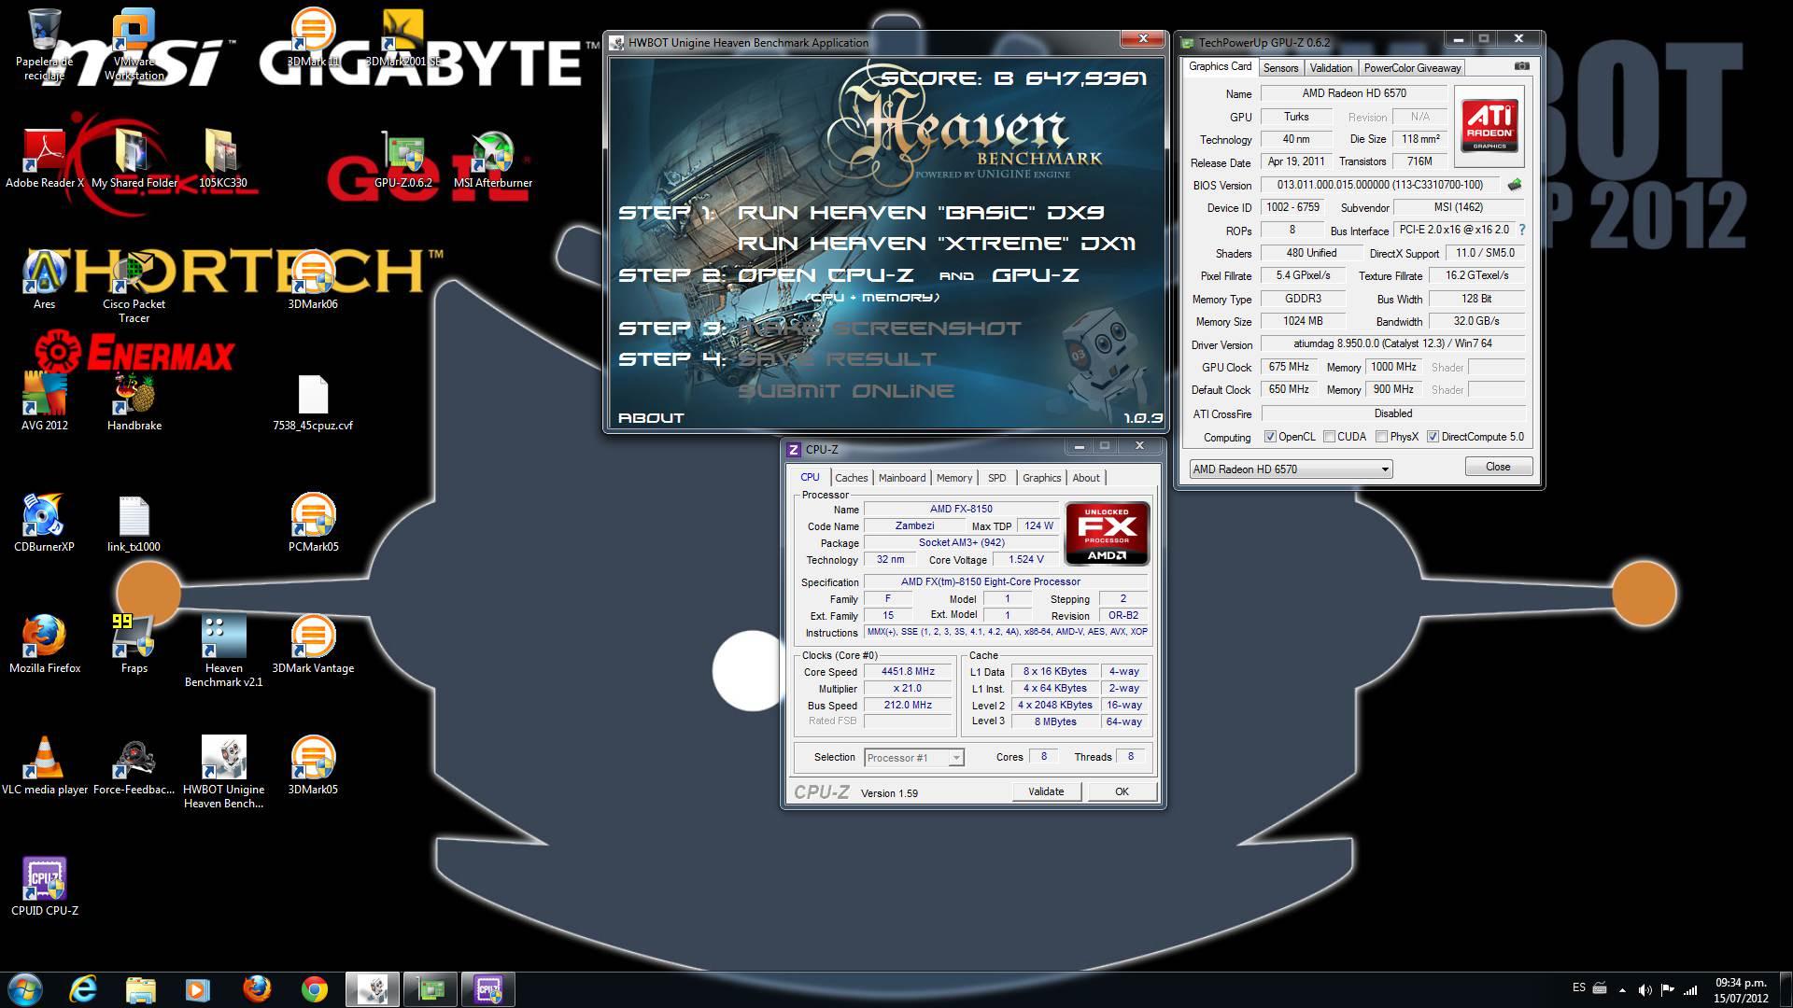The width and height of the screenshot is (1793, 1008).
Task: Open the Fraps desktop shortcut
Action: point(134,644)
